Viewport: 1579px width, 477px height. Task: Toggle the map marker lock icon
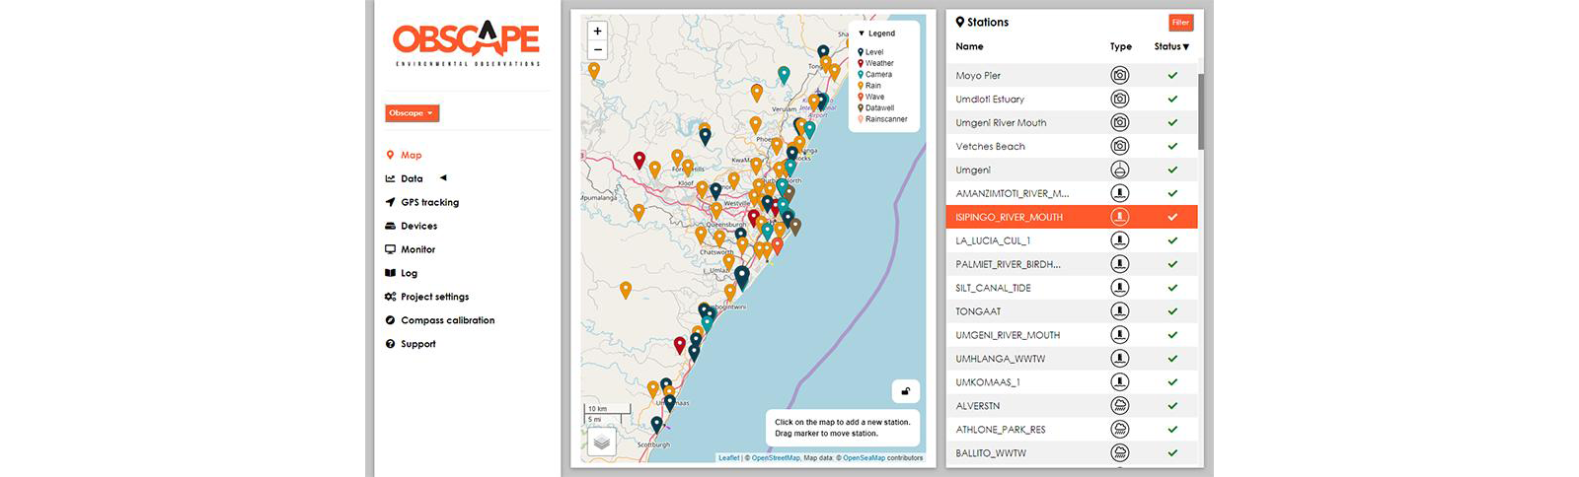coord(905,391)
